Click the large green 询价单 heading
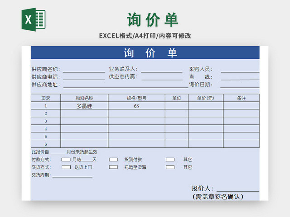This screenshot has width=290, height=217. click(x=153, y=19)
